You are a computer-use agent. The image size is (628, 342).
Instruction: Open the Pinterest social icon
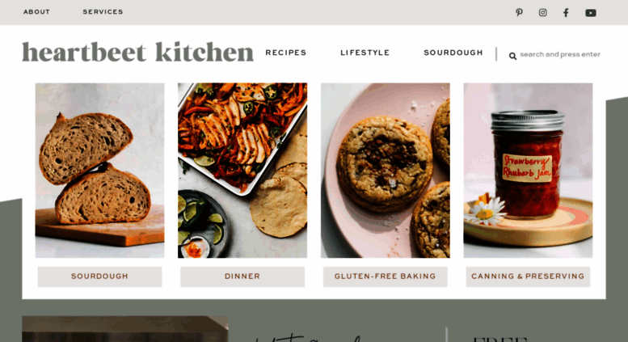(x=519, y=12)
